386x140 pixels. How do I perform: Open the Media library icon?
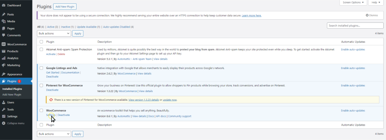3,22
